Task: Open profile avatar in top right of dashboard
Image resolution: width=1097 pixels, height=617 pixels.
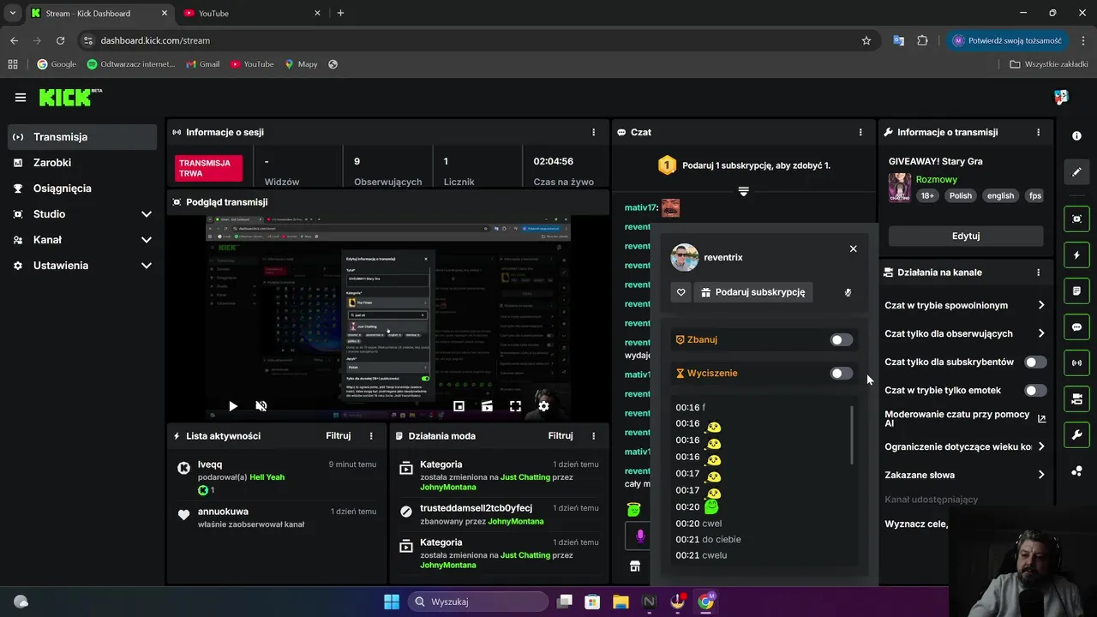Action: coord(1061,97)
